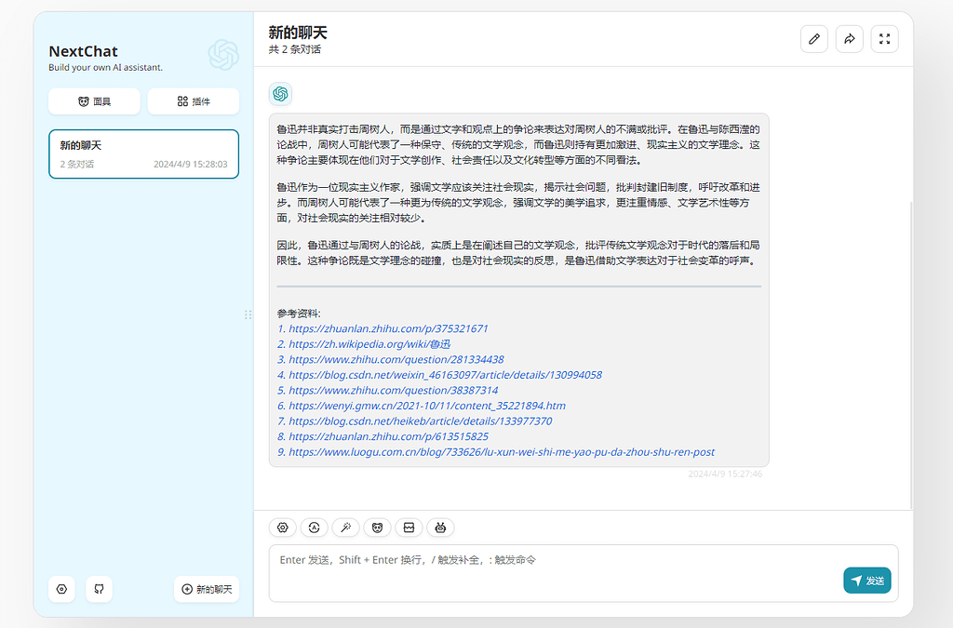Open link zhihu.com/question/281334438

(x=391, y=359)
